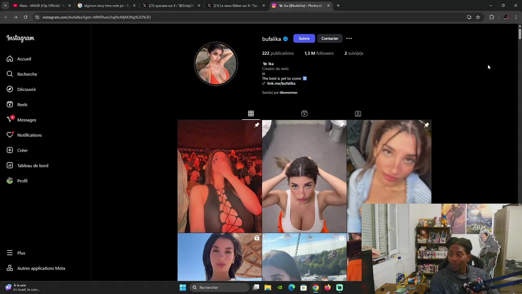Click the blue verified badge
Viewport: 522px width, 294px height.
coord(285,39)
